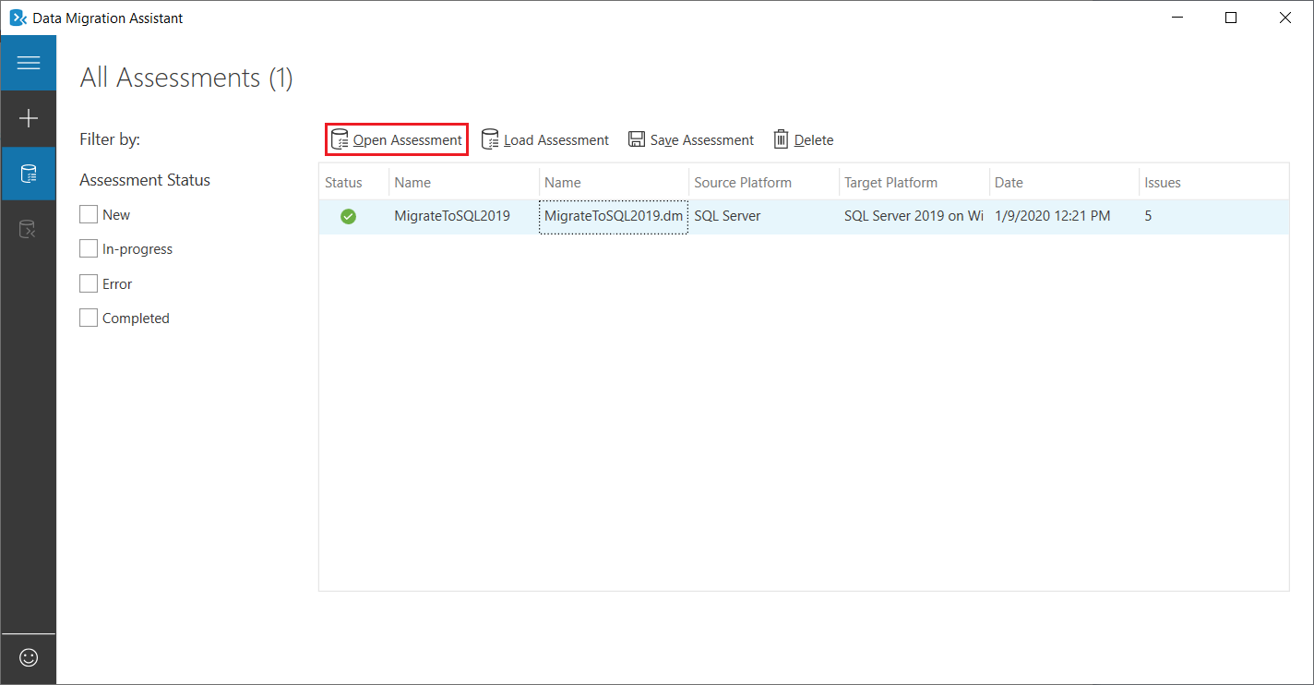The image size is (1314, 685).
Task: Open the Assessments database icon in sidebar
Action: pyautogui.click(x=29, y=174)
